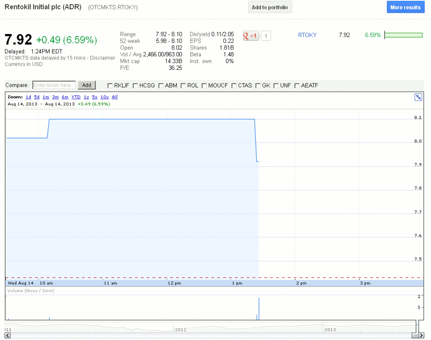Click the chart start date field
Screen dimensions: 431x340
tap(23, 104)
